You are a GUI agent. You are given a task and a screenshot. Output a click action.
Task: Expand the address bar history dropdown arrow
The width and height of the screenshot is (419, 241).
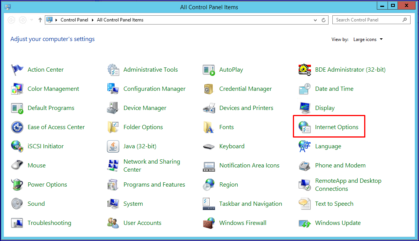(x=315, y=20)
